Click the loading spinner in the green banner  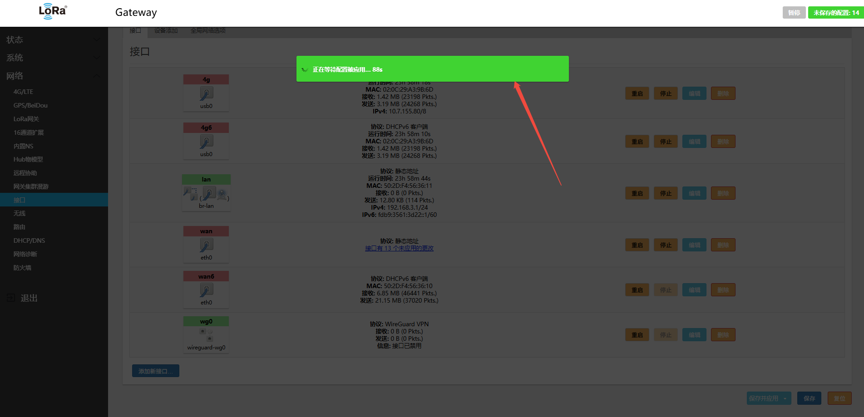(x=305, y=70)
